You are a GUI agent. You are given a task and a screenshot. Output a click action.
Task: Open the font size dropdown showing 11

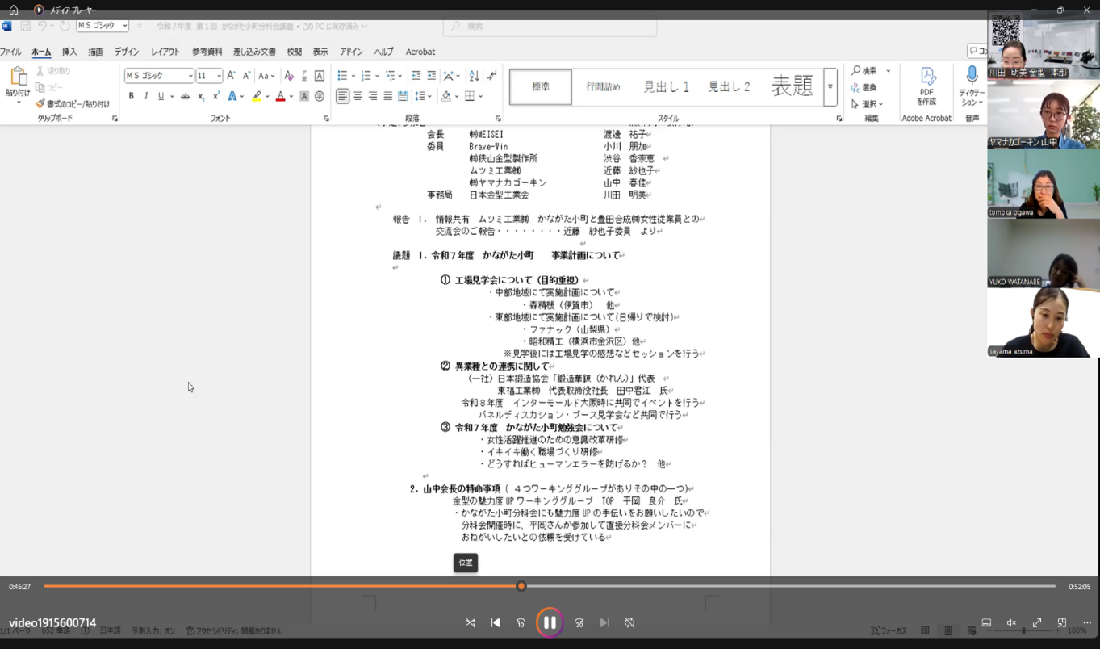[x=217, y=74]
